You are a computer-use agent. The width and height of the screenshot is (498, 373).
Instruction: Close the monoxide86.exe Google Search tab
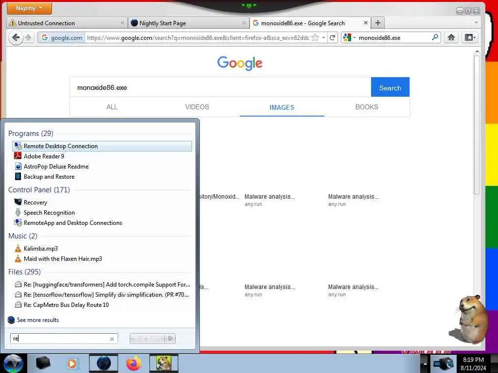click(x=366, y=23)
